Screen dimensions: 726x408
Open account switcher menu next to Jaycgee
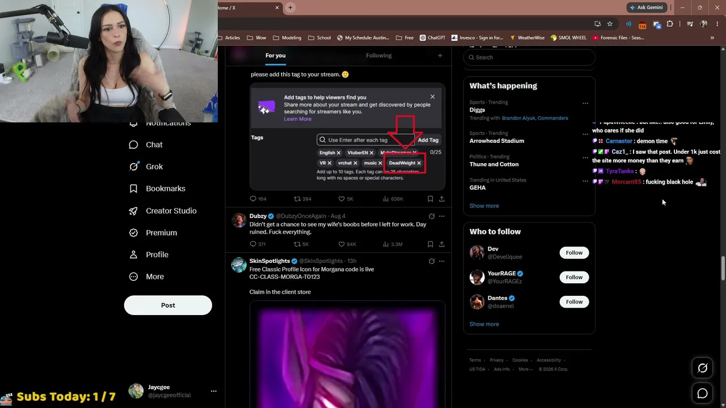214,391
